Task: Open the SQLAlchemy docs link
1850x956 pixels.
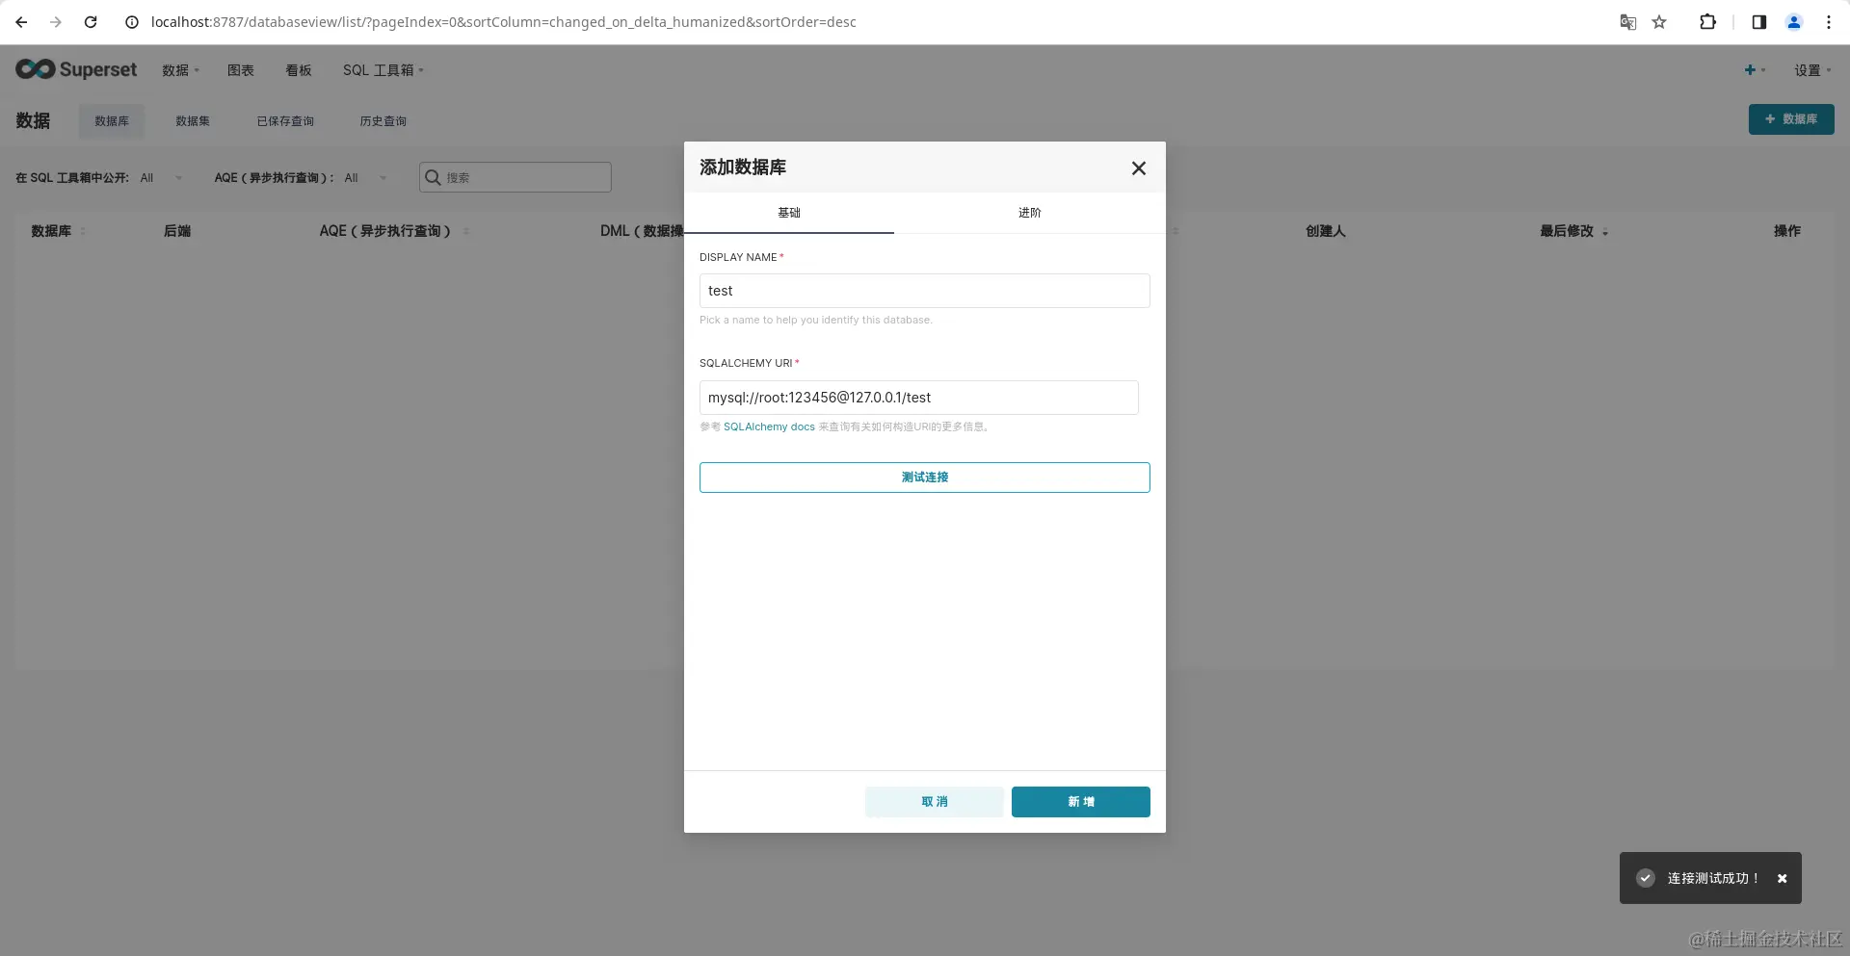Action: click(769, 426)
